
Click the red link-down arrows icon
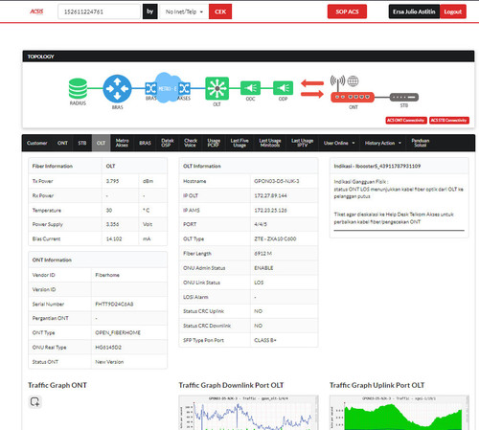pos(312,89)
